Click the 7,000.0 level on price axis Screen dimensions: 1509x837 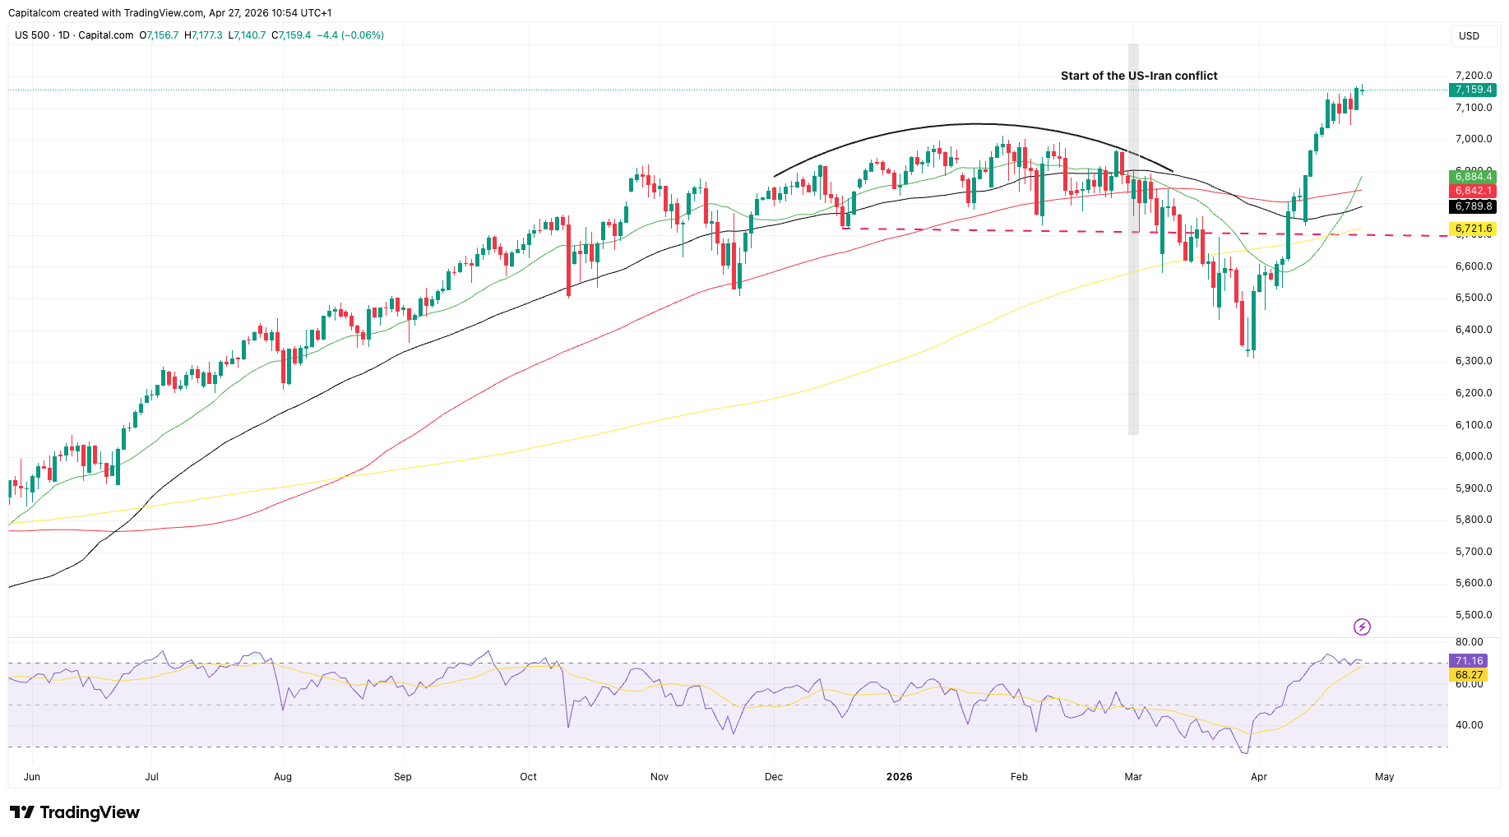tap(1473, 139)
